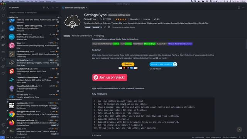Open the Manage gear in activity bar
Screen dimensions: 247x139
(x=3, y=132)
